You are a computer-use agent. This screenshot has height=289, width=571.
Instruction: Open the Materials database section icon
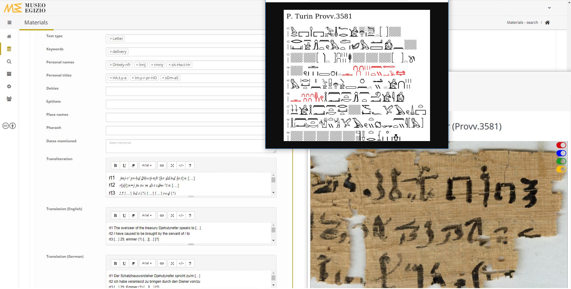[x=9, y=49]
